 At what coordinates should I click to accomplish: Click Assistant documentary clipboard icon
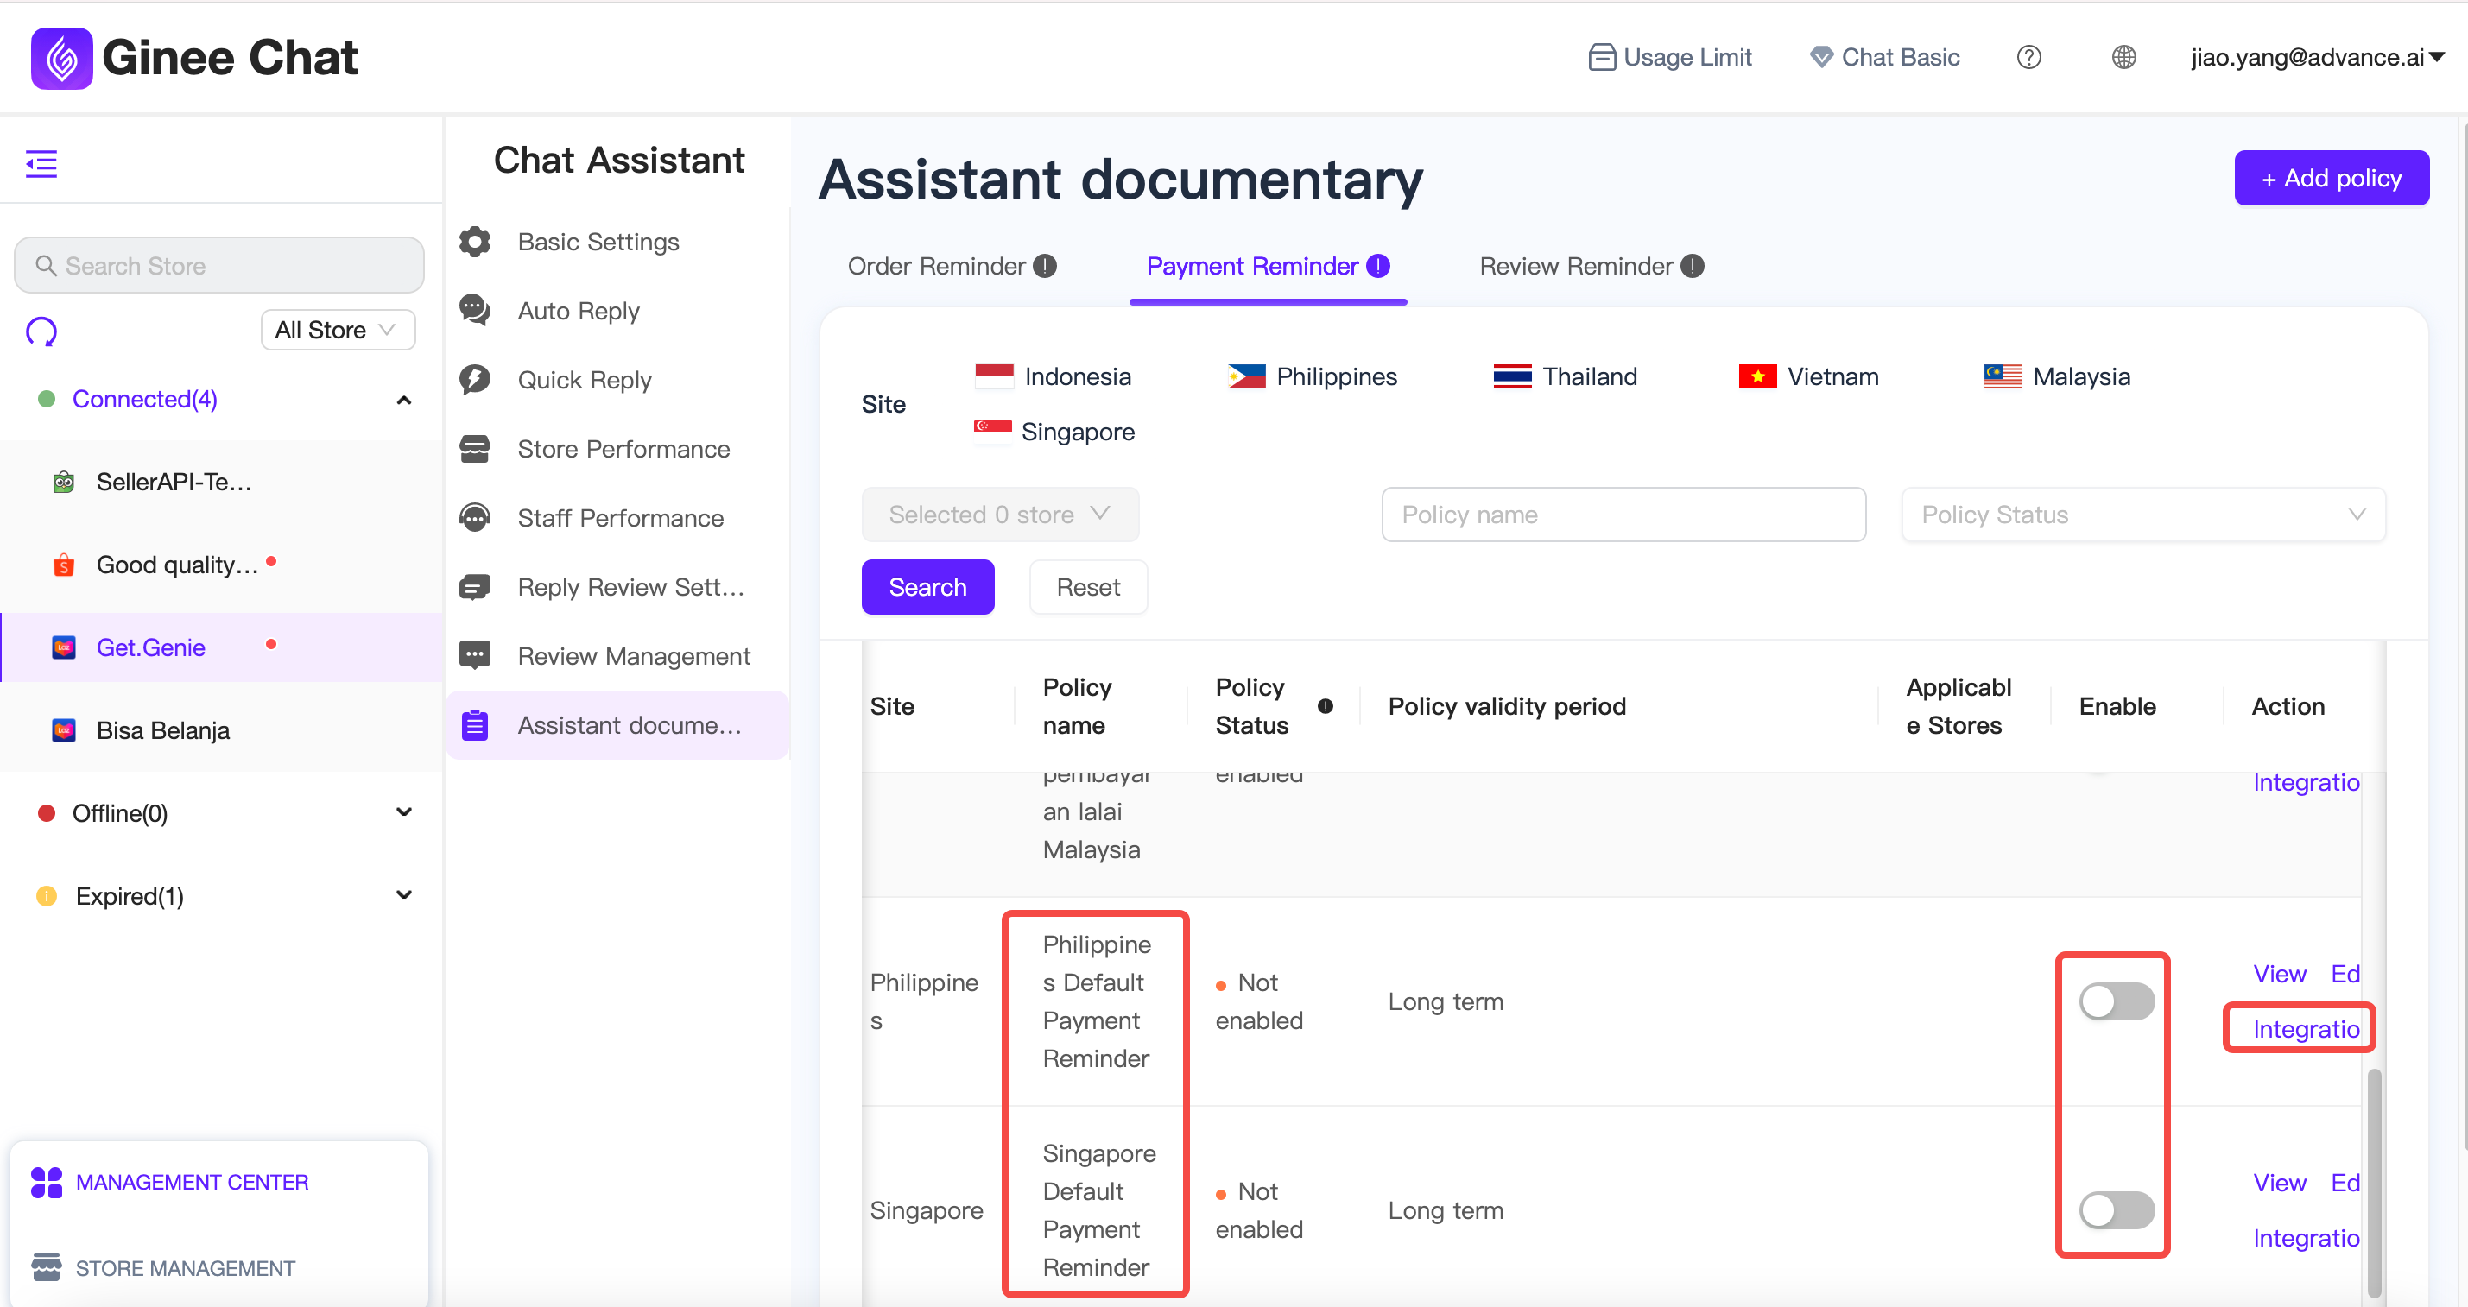[475, 725]
